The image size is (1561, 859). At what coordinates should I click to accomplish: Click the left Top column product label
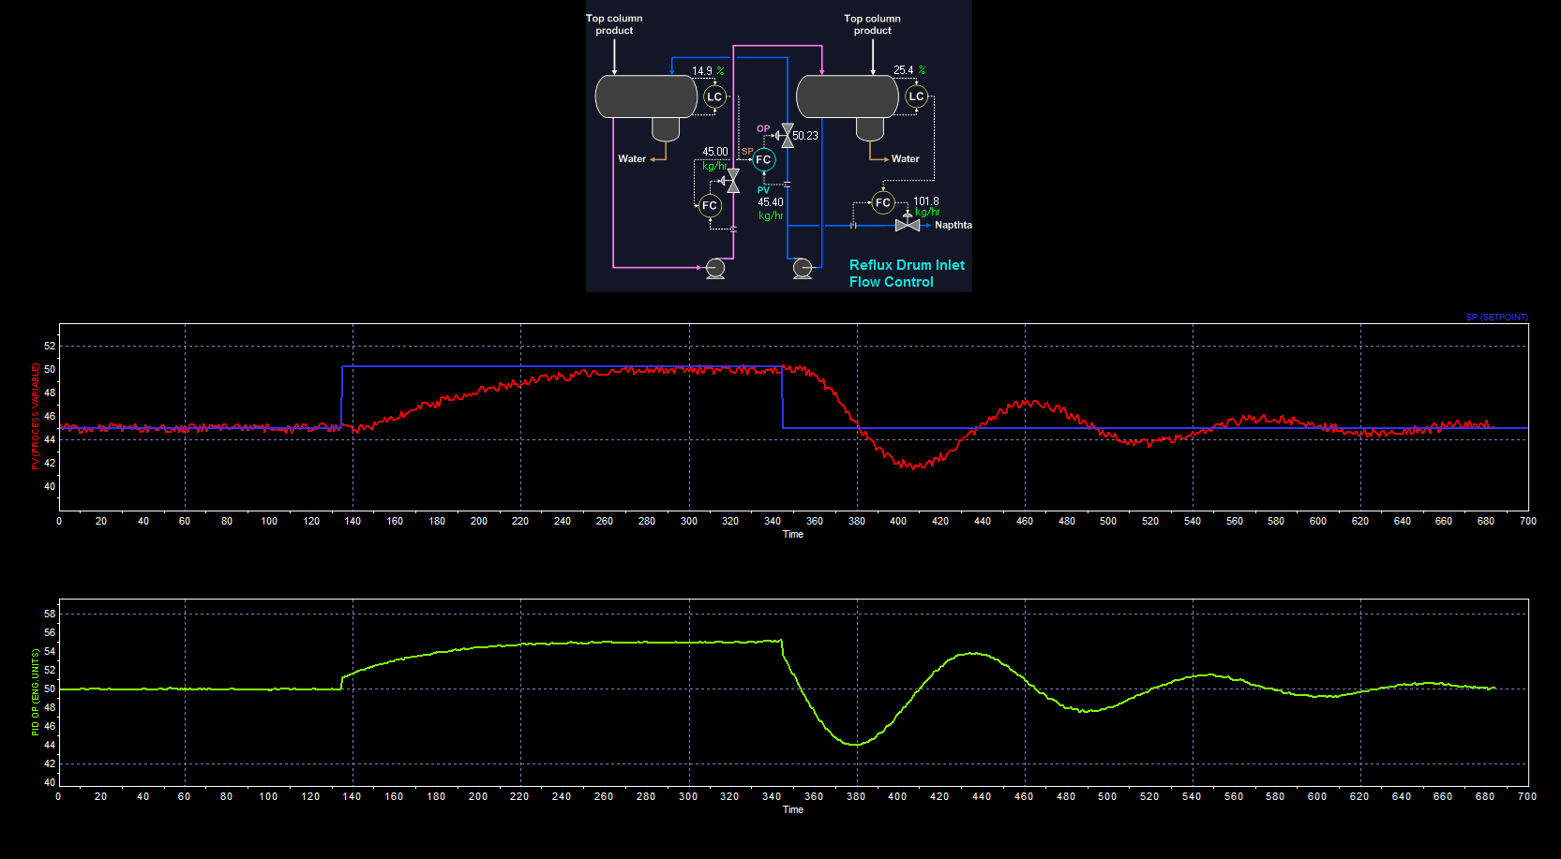tap(614, 24)
